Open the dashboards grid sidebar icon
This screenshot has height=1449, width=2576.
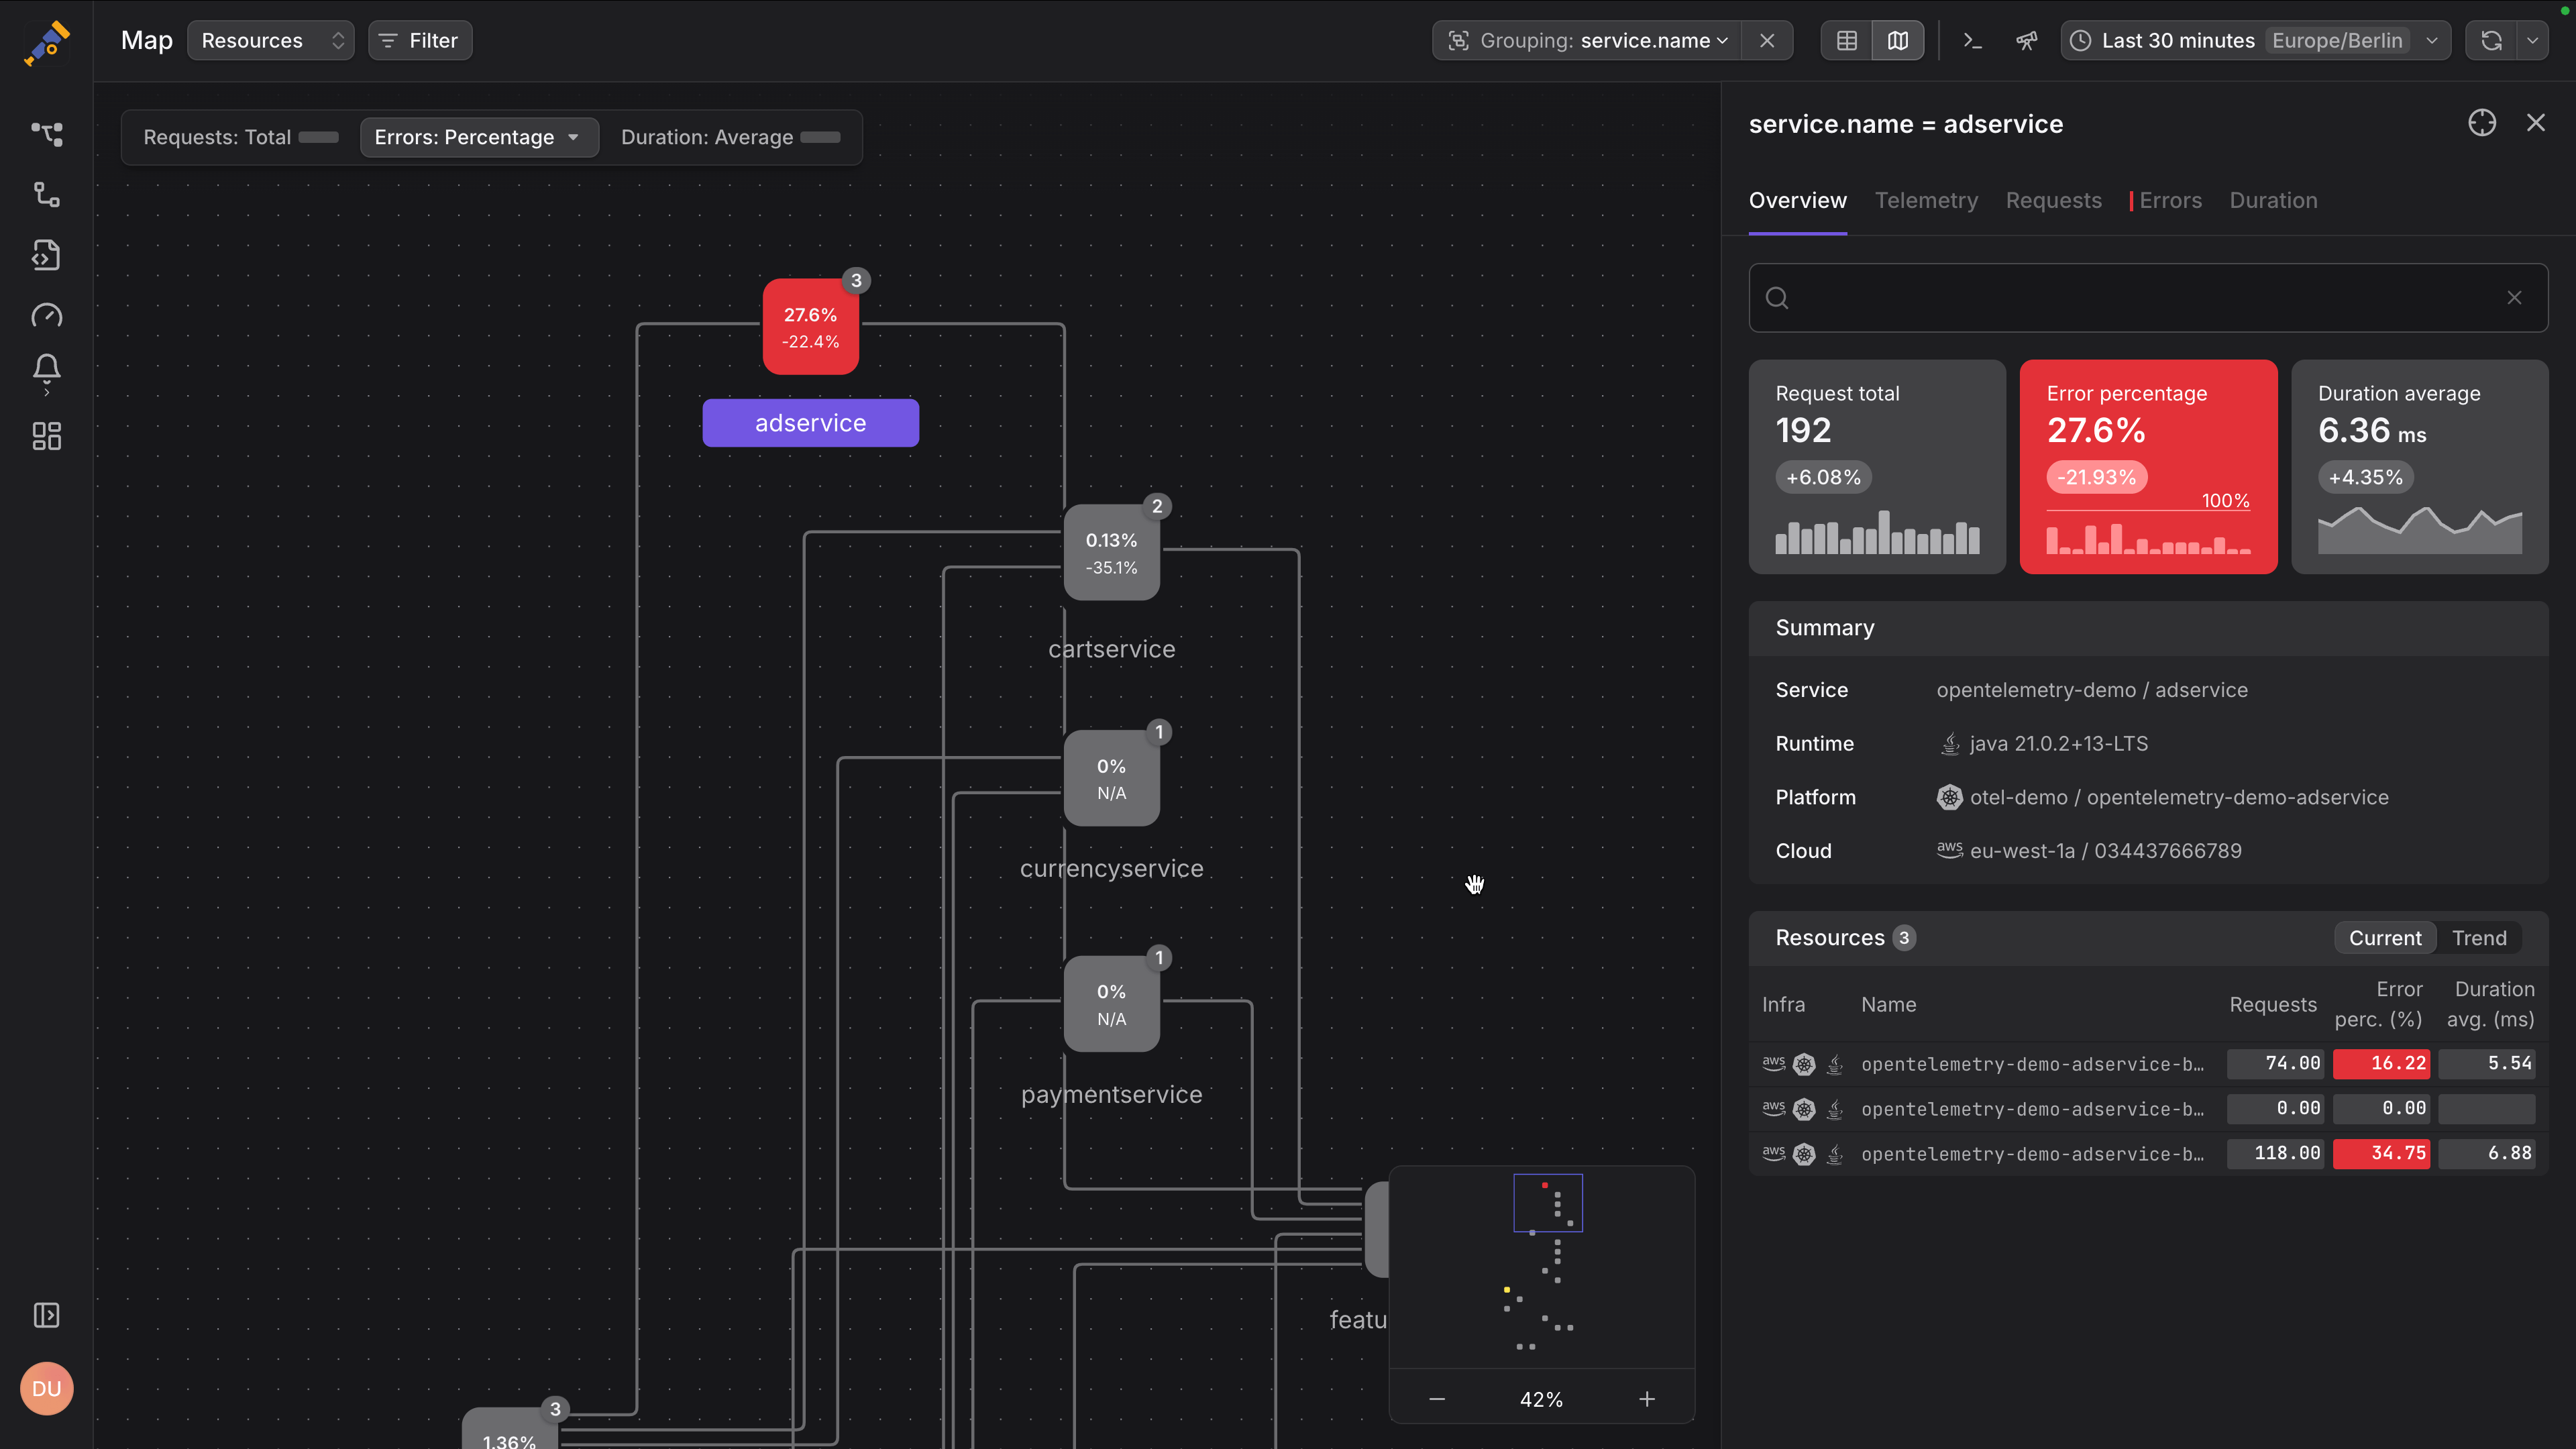46,436
